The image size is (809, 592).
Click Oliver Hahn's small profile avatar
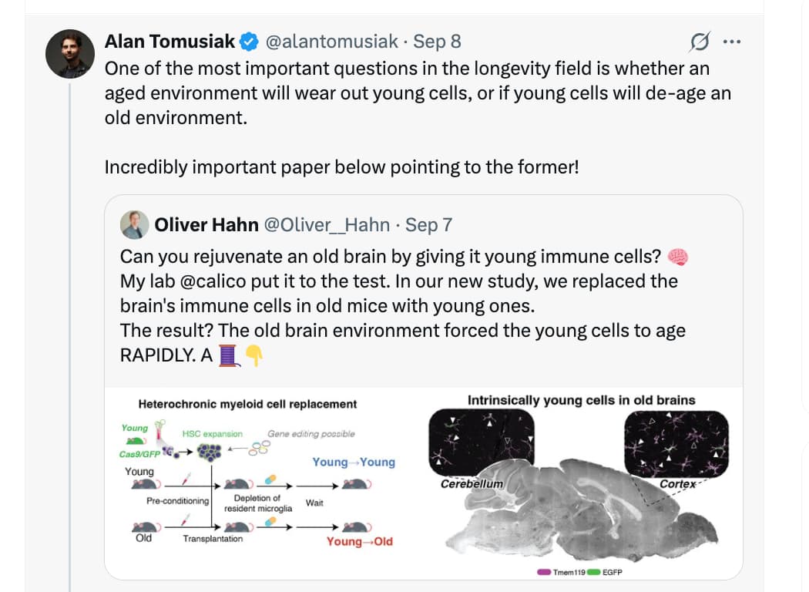pyautogui.click(x=134, y=224)
